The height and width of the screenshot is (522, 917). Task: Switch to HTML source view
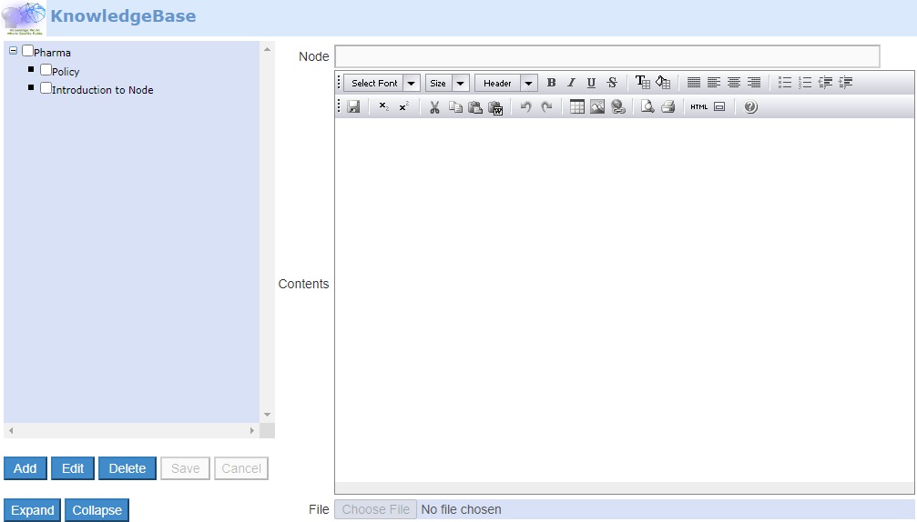pyautogui.click(x=698, y=107)
